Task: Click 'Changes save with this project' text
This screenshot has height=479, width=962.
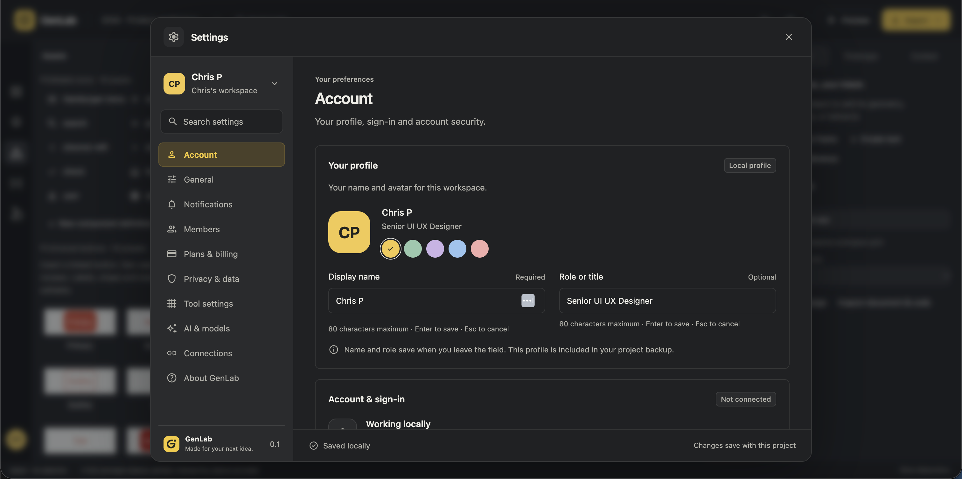Action: pos(745,445)
